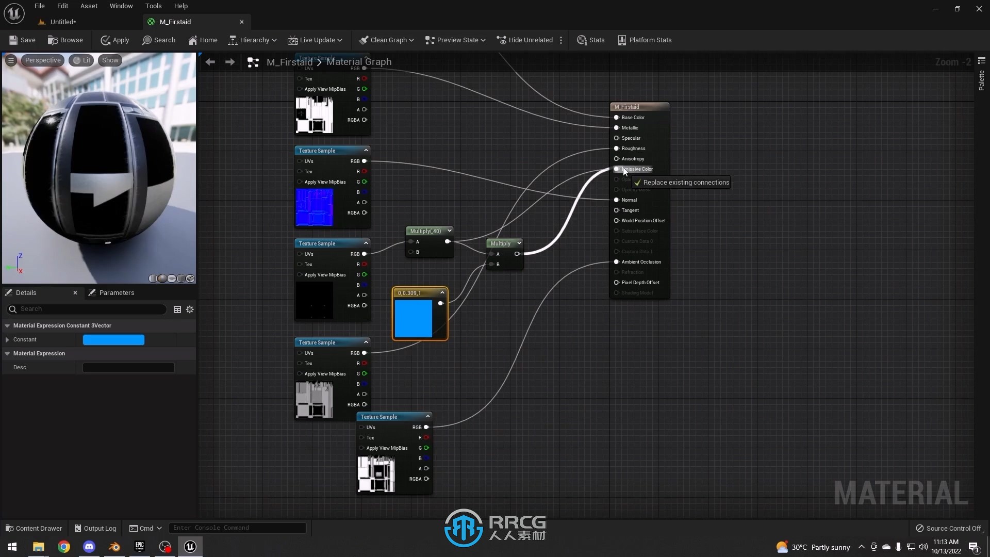Image resolution: width=990 pixels, height=557 pixels.
Task: Select the custom mesh preview icon
Action: click(x=190, y=278)
